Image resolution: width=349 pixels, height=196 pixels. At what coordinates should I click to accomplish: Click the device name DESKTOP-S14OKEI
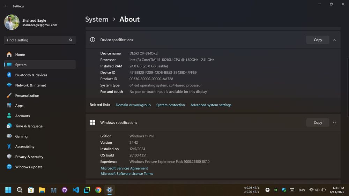pos(144,53)
